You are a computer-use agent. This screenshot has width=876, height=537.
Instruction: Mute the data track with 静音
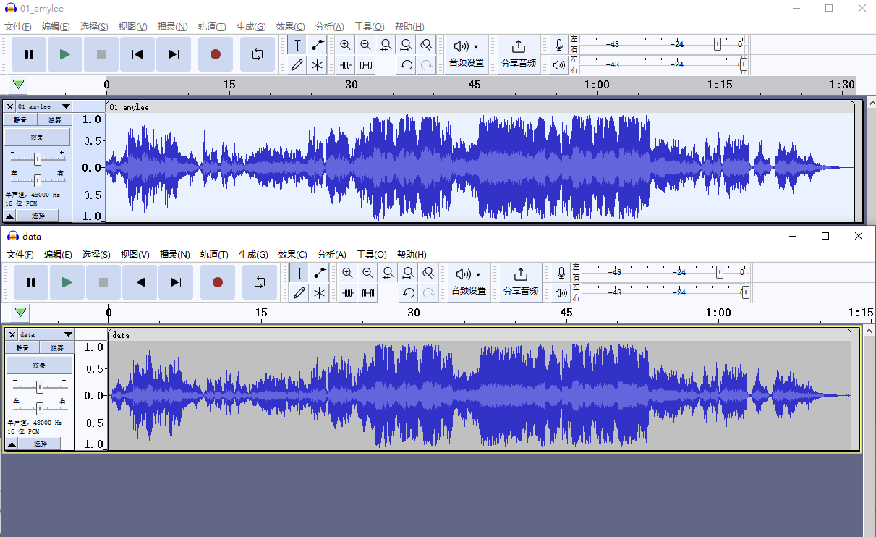(x=22, y=348)
